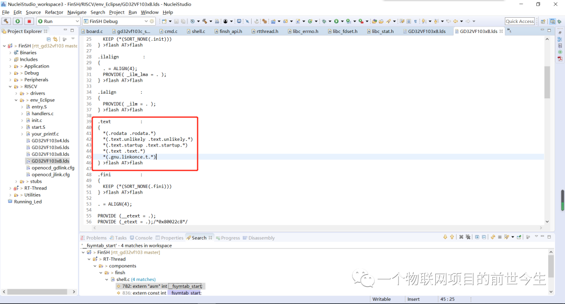Image resolution: width=565 pixels, height=304 pixels.
Task: Click Collapse All in Project Explorer
Action: coord(49,39)
